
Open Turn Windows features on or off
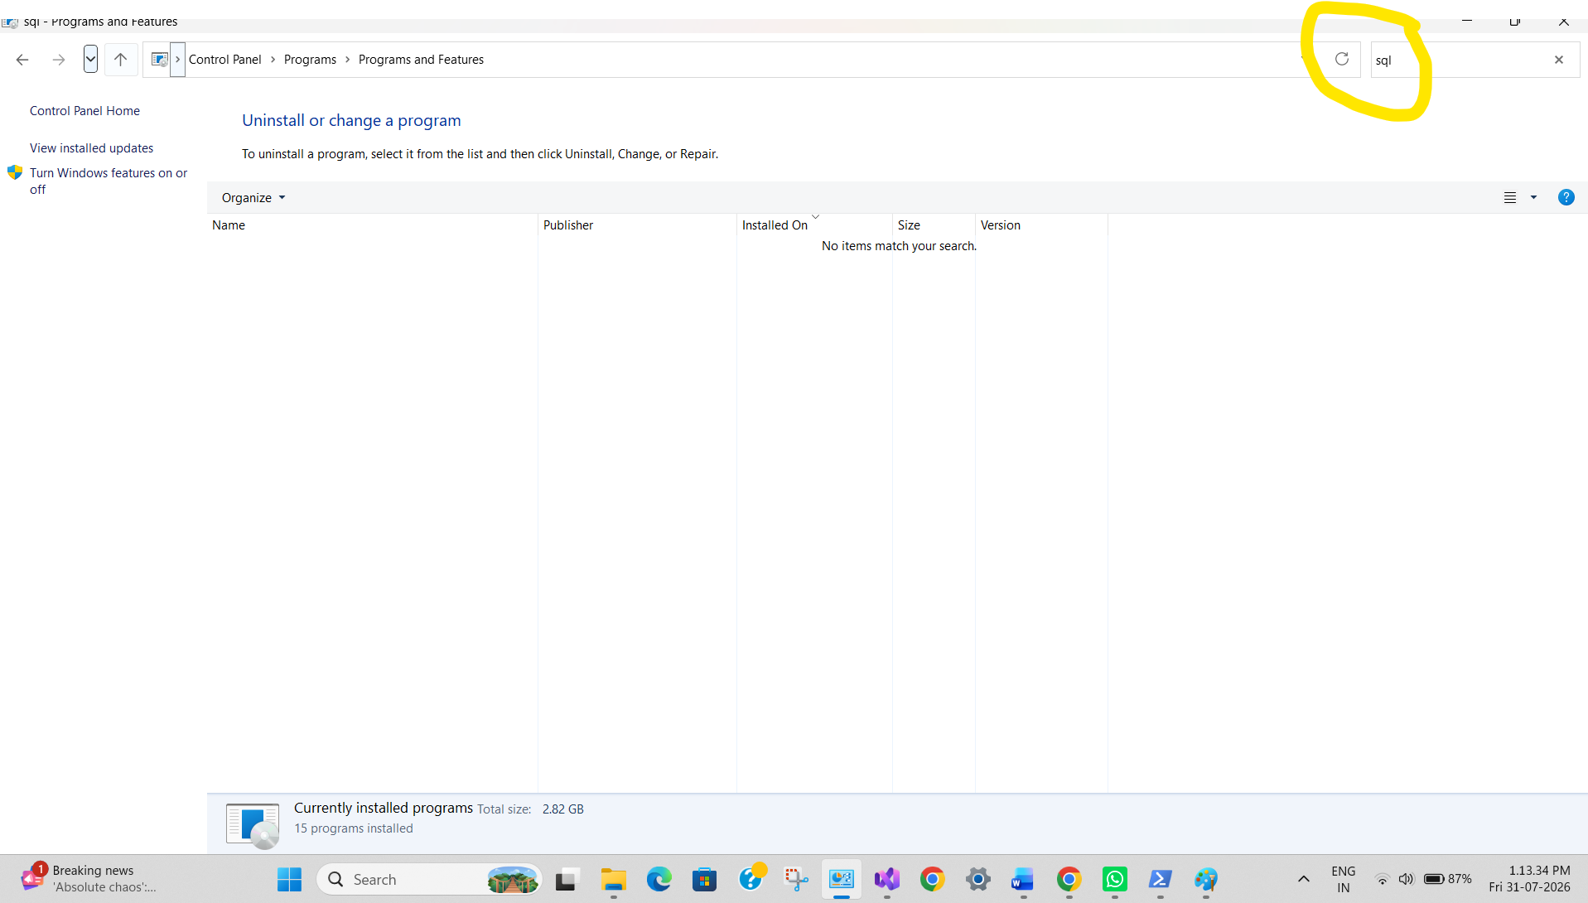[x=109, y=181]
